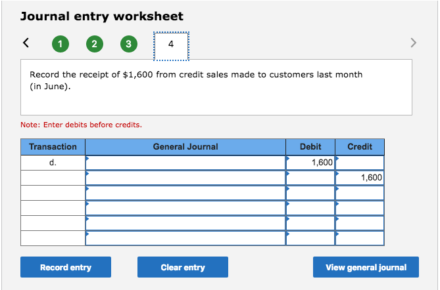Click the General Journal column header

pos(185,147)
